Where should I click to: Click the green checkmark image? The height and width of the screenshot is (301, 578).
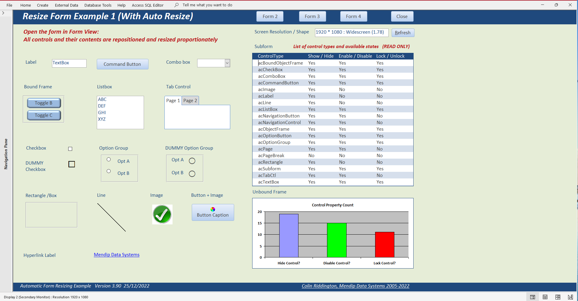tap(162, 214)
